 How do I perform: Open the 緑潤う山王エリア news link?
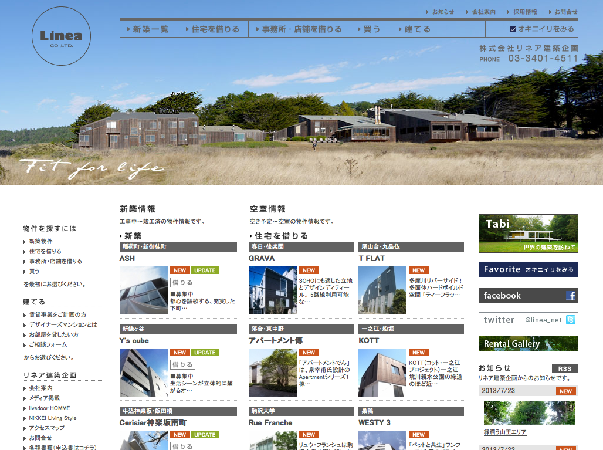click(505, 432)
